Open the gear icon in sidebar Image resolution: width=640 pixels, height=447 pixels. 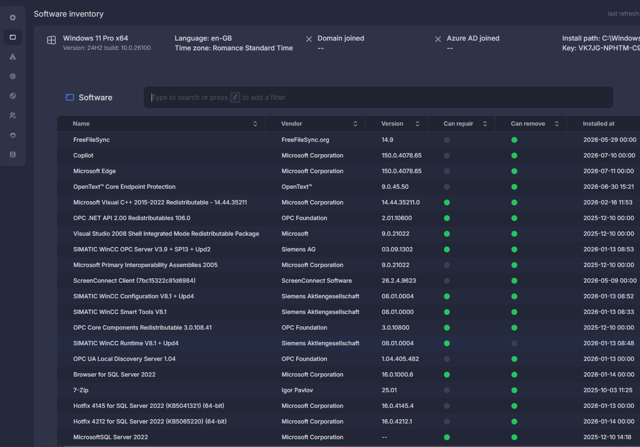(x=13, y=76)
